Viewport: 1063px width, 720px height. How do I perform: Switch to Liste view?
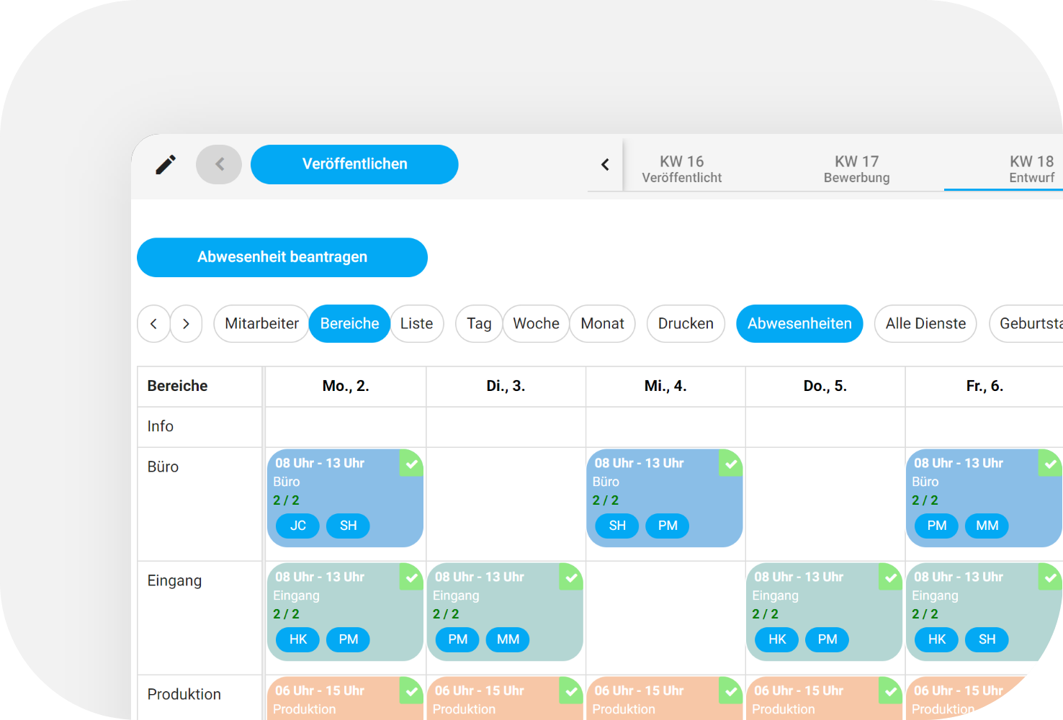coord(416,324)
